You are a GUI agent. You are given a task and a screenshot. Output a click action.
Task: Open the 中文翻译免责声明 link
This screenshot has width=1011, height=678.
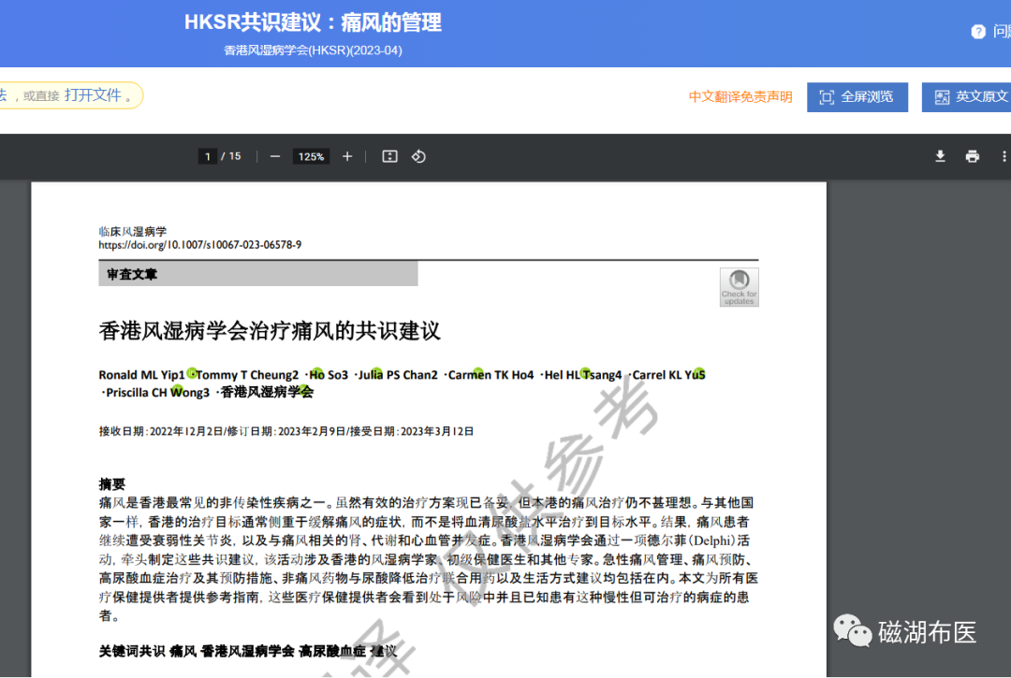(x=740, y=97)
